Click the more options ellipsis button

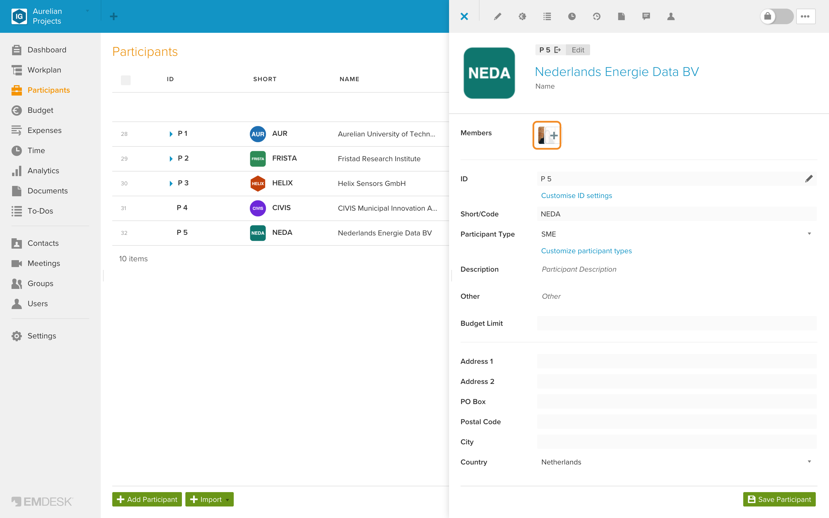[x=805, y=16]
